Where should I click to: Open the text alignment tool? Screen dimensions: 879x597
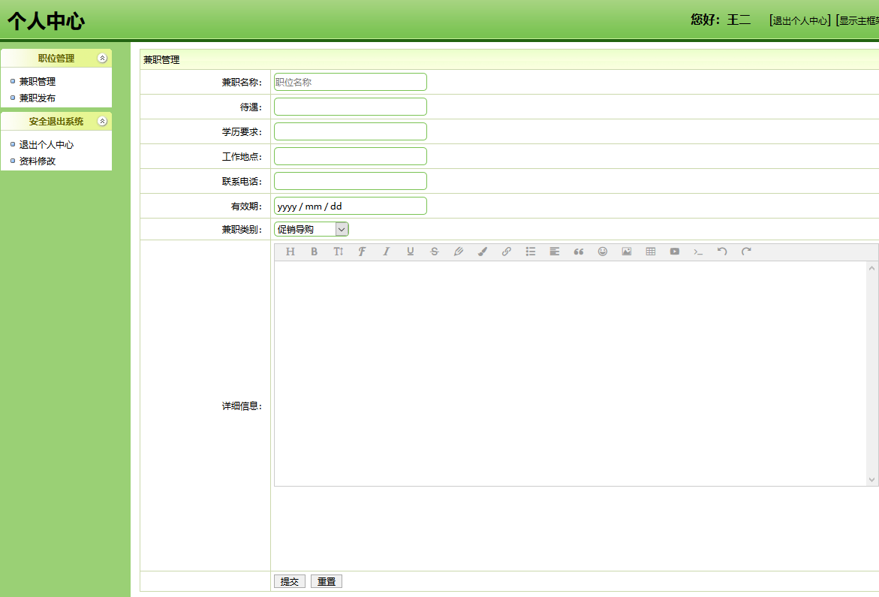[555, 252]
